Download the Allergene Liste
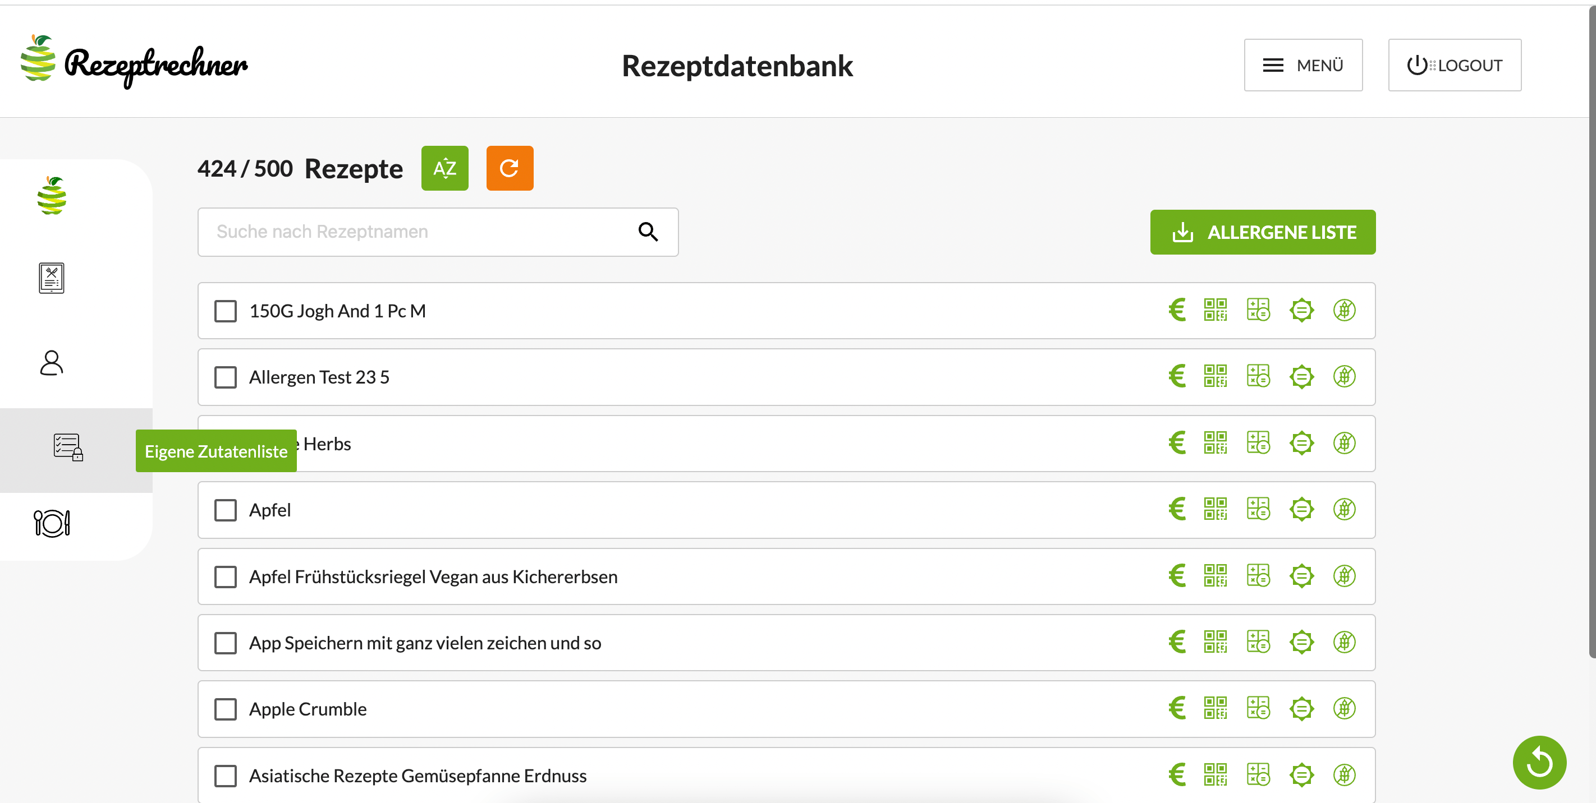Viewport: 1596px width, 803px height. click(x=1262, y=233)
